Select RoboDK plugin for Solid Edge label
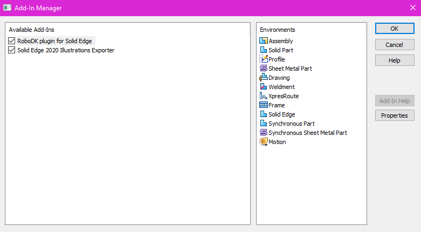 click(56, 41)
